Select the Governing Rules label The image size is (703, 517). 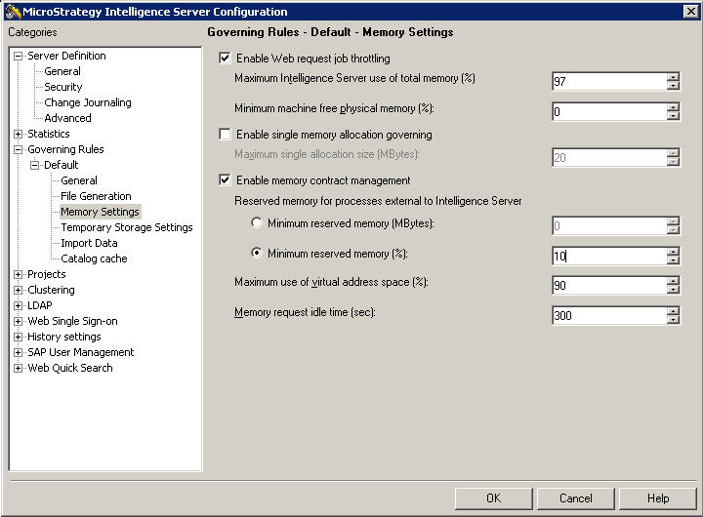pos(65,149)
